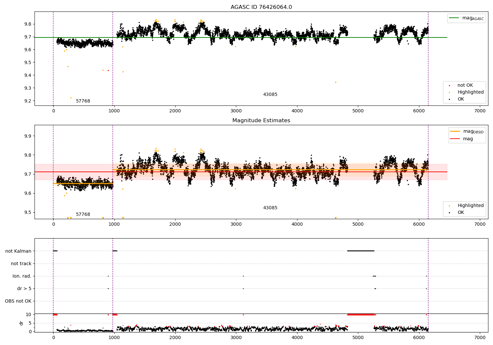The width and height of the screenshot is (493, 345).
Task: Click the red dr=10 segment near x=5000
Action: click(x=362, y=315)
